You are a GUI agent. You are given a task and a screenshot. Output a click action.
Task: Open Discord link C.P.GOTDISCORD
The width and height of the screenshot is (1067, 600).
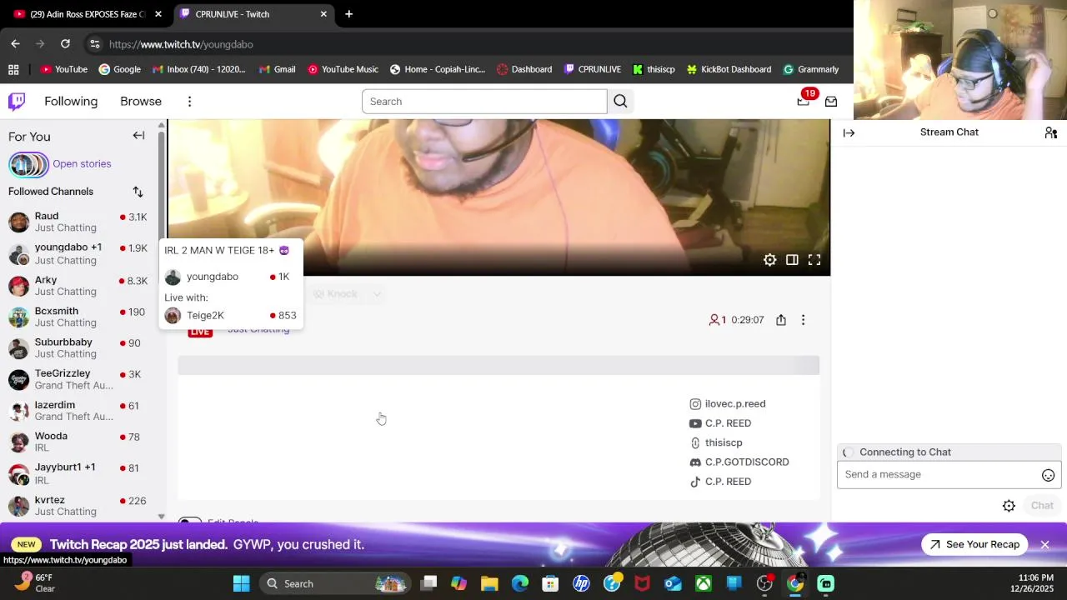coord(739,462)
